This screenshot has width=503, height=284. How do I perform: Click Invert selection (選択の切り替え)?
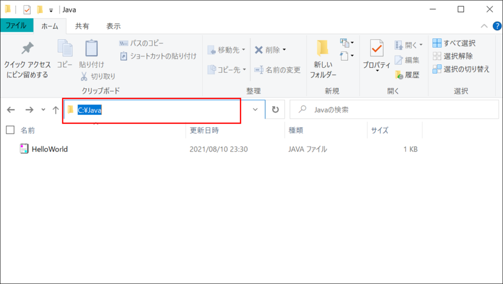pyautogui.click(x=461, y=69)
